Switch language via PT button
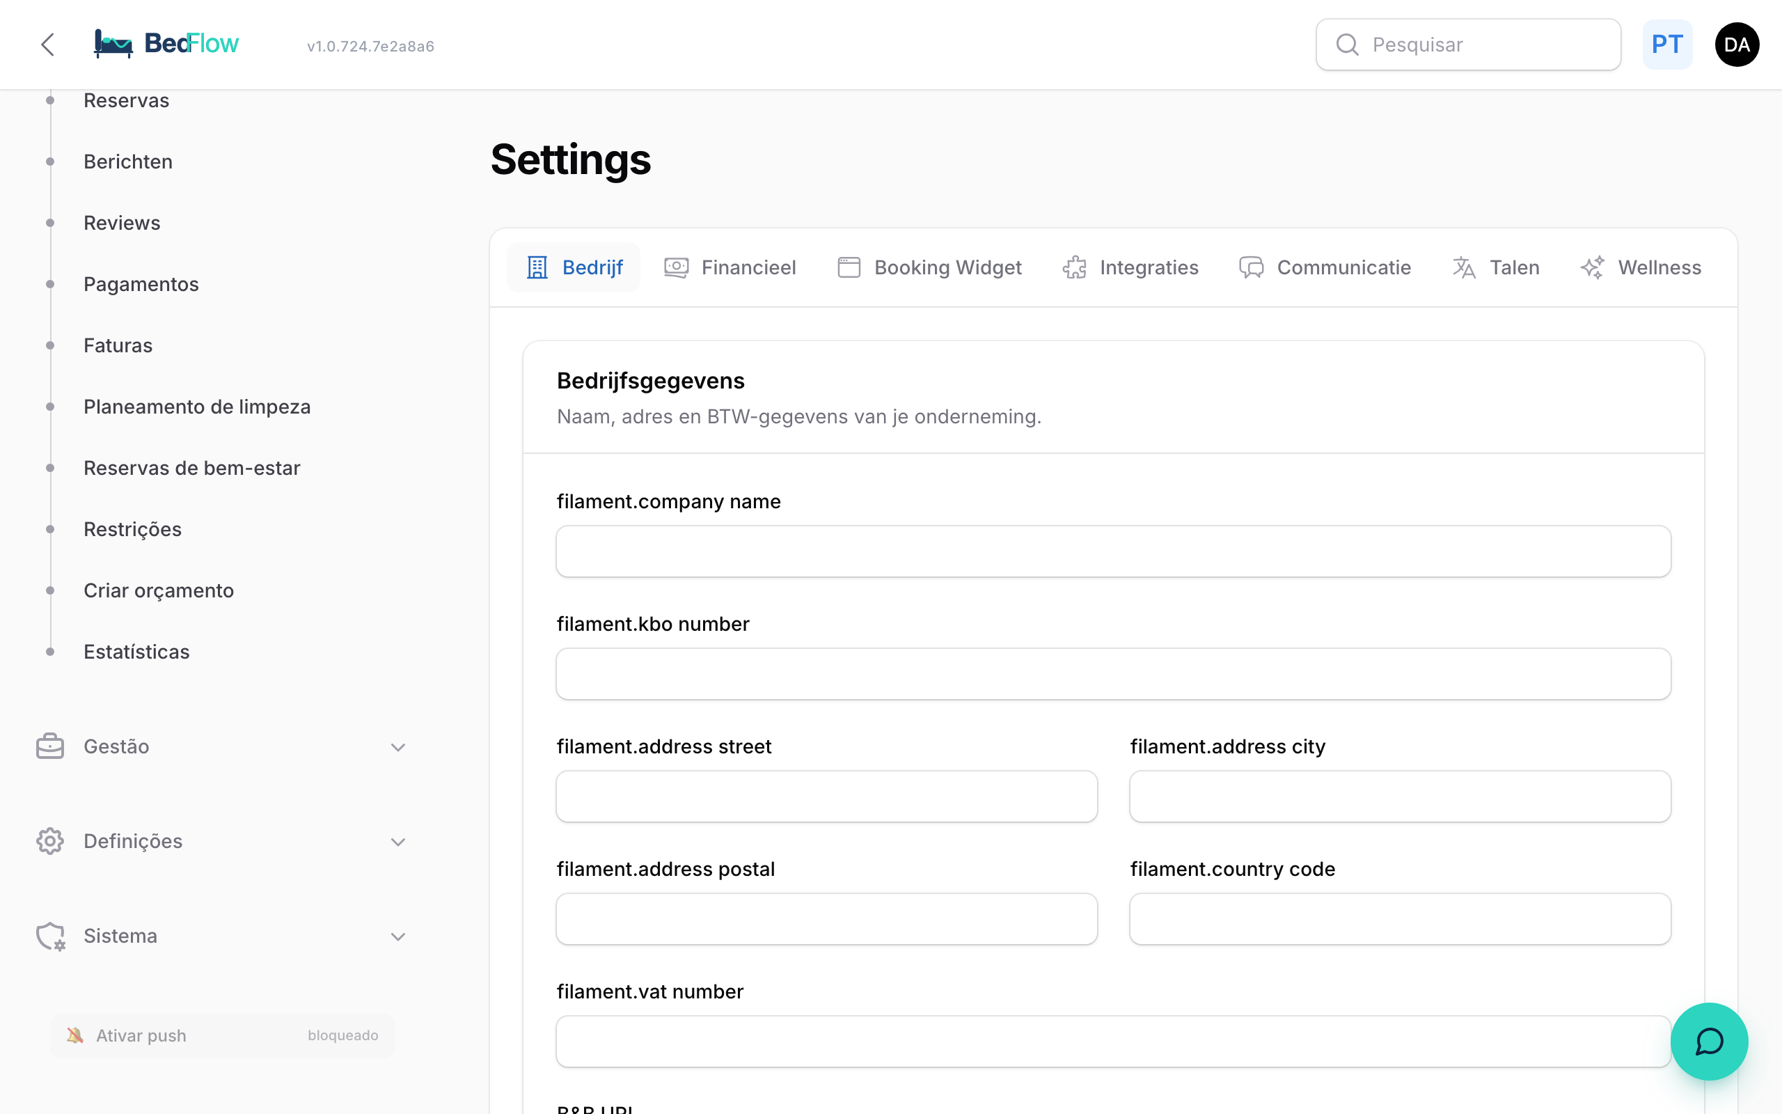The image size is (1782, 1114). coord(1667,44)
